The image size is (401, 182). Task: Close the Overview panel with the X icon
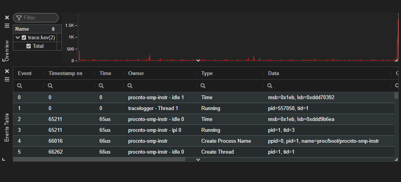(x=7, y=17)
